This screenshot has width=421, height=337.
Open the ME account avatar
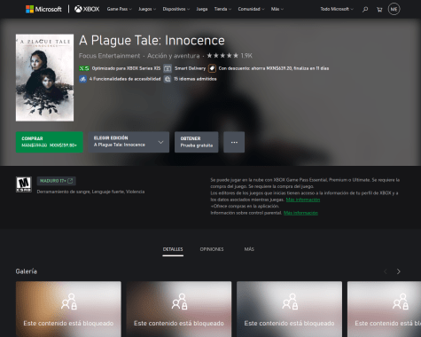pos(394,9)
